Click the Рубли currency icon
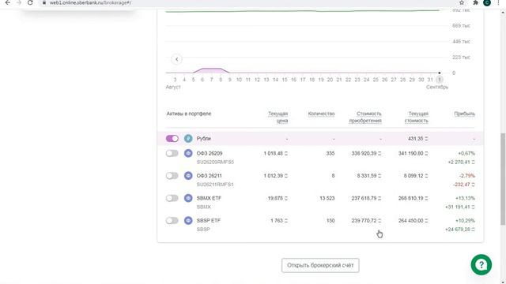This screenshot has width=506, height=284. click(x=188, y=139)
